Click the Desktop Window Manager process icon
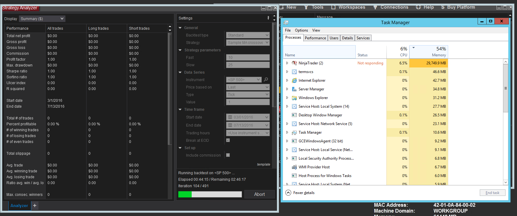Screen dimensions: 517x216 point(294,115)
